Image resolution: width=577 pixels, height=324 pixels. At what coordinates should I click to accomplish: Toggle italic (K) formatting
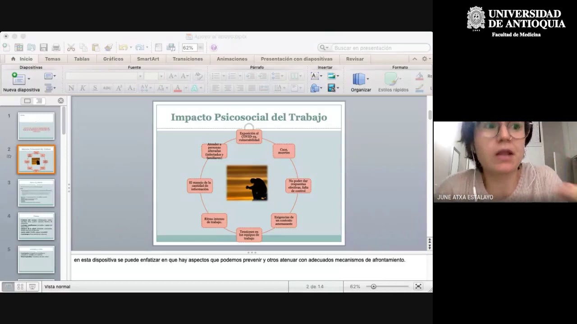pyautogui.click(x=82, y=88)
